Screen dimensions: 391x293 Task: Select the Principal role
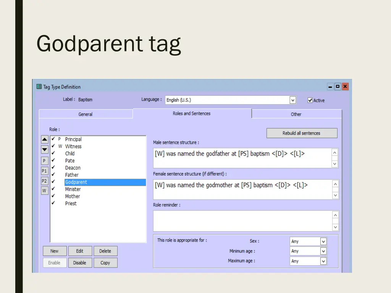[73, 139]
